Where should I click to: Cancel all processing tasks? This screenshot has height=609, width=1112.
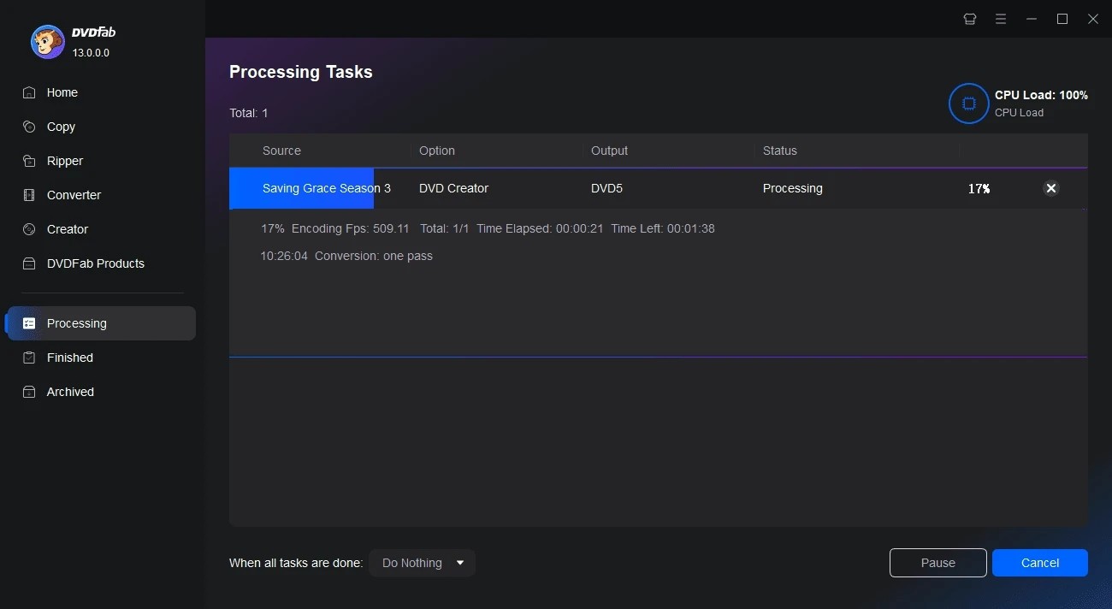click(1039, 563)
